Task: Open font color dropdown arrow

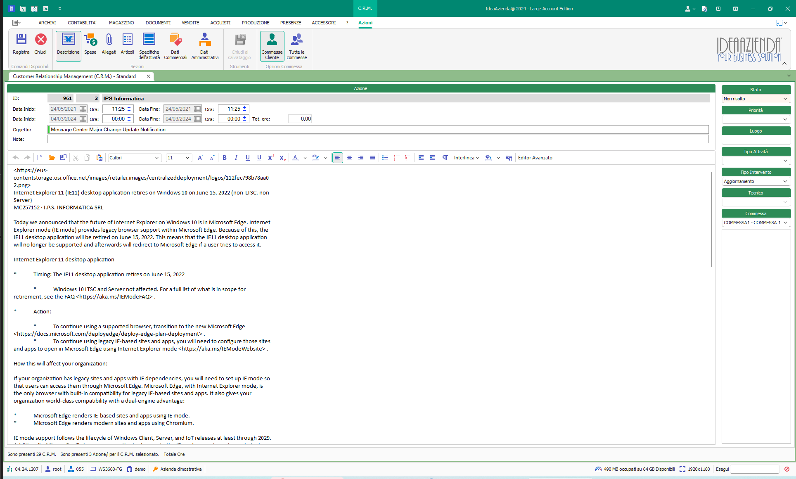Action: click(305, 158)
